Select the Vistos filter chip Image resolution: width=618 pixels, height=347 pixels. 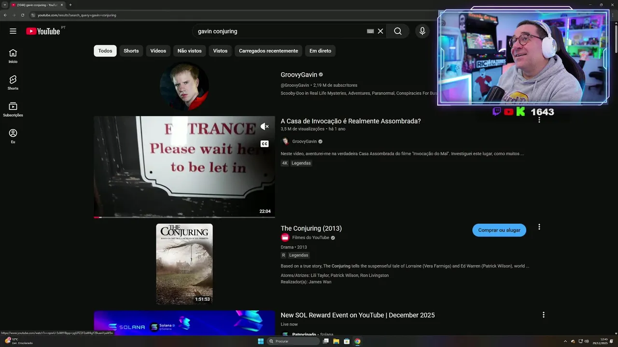pyautogui.click(x=220, y=51)
